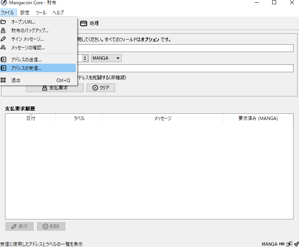Click the card icon of 処理
299x247 pixels.
tap(84, 23)
